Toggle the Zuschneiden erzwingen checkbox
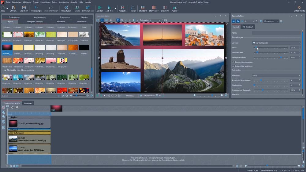 tap(233, 62)
